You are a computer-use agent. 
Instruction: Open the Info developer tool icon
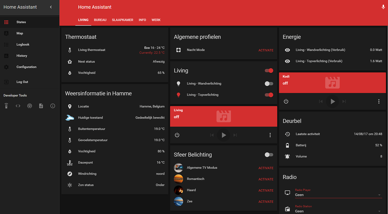(53, 106)
